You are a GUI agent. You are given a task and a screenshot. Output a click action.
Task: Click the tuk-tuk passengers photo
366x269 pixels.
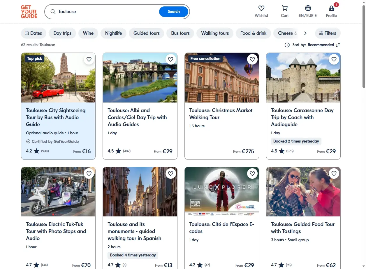point(58,192)
